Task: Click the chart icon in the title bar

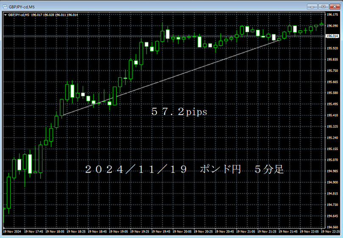Action: [x=5, y=6]
